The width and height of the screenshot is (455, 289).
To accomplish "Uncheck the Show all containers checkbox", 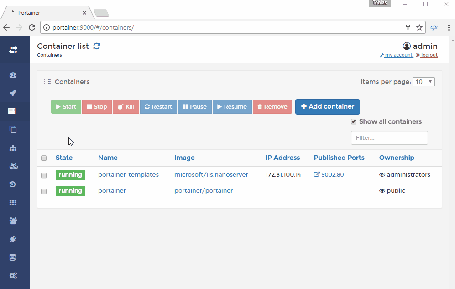I will 354,122.
